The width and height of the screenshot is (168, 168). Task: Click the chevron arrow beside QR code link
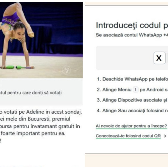click(x=165, y=136)
